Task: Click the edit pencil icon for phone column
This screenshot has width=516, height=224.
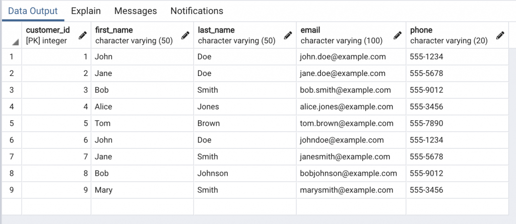Action: point(500,35)
